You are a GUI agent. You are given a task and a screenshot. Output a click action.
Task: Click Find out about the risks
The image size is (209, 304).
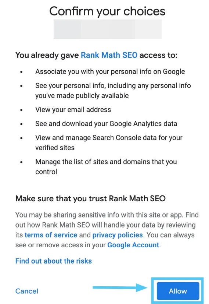tap(54, 261)
